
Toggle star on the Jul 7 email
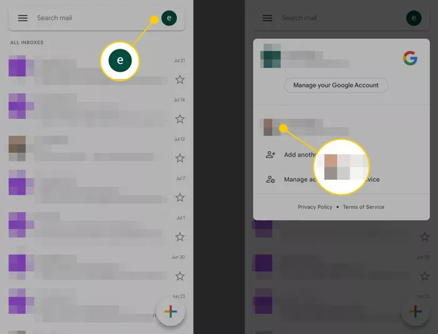click(x=180, y=197)
